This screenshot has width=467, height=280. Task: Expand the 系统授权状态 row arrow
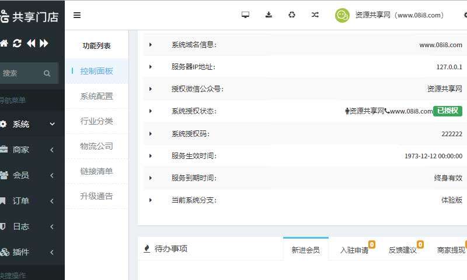click(x=151, y=111)
